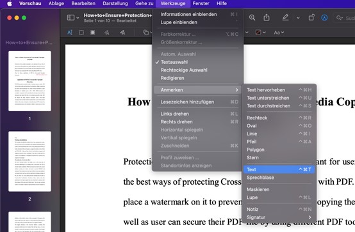Click the rotate page icon

click(x=311, y=17)
